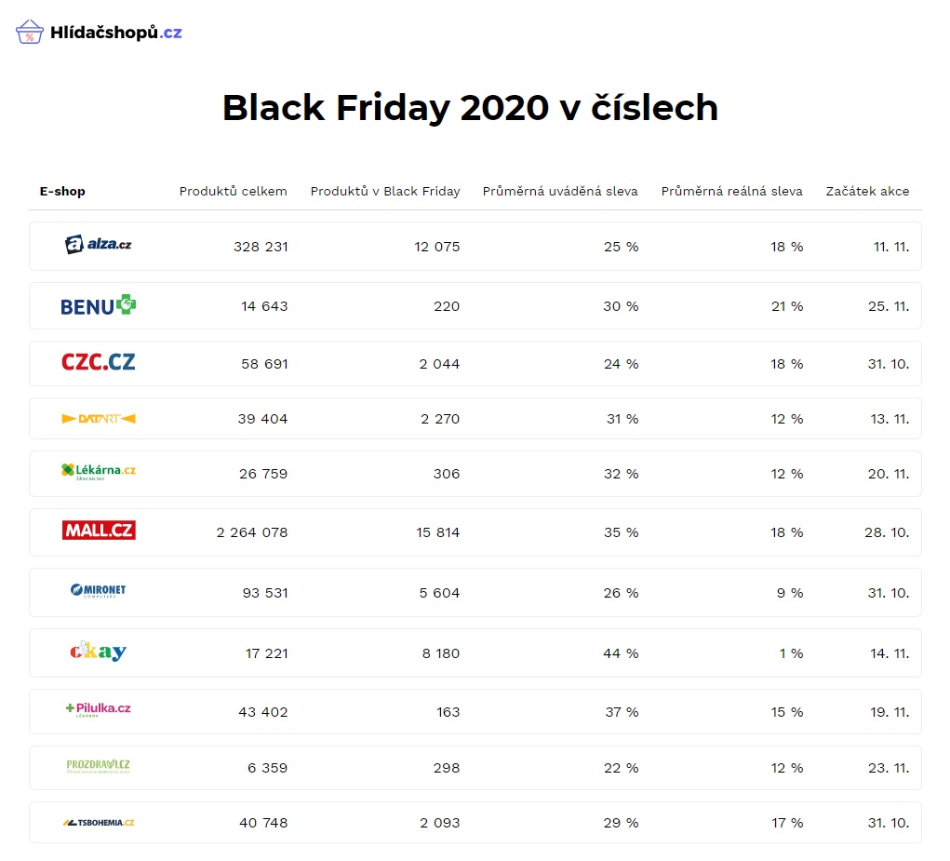Click the Prozdravi.cz logo
The width and height of the screenshot is (950, 861).
(x=98, y=766)
